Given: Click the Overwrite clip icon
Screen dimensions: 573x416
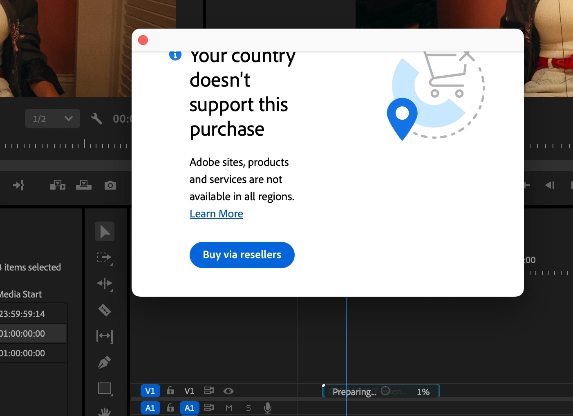Looking at the screenshot, I should 84,186.
